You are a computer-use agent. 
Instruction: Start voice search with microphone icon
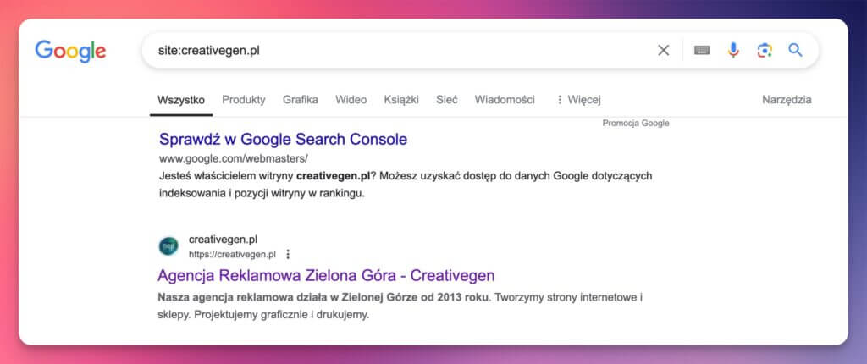point(733,50)
